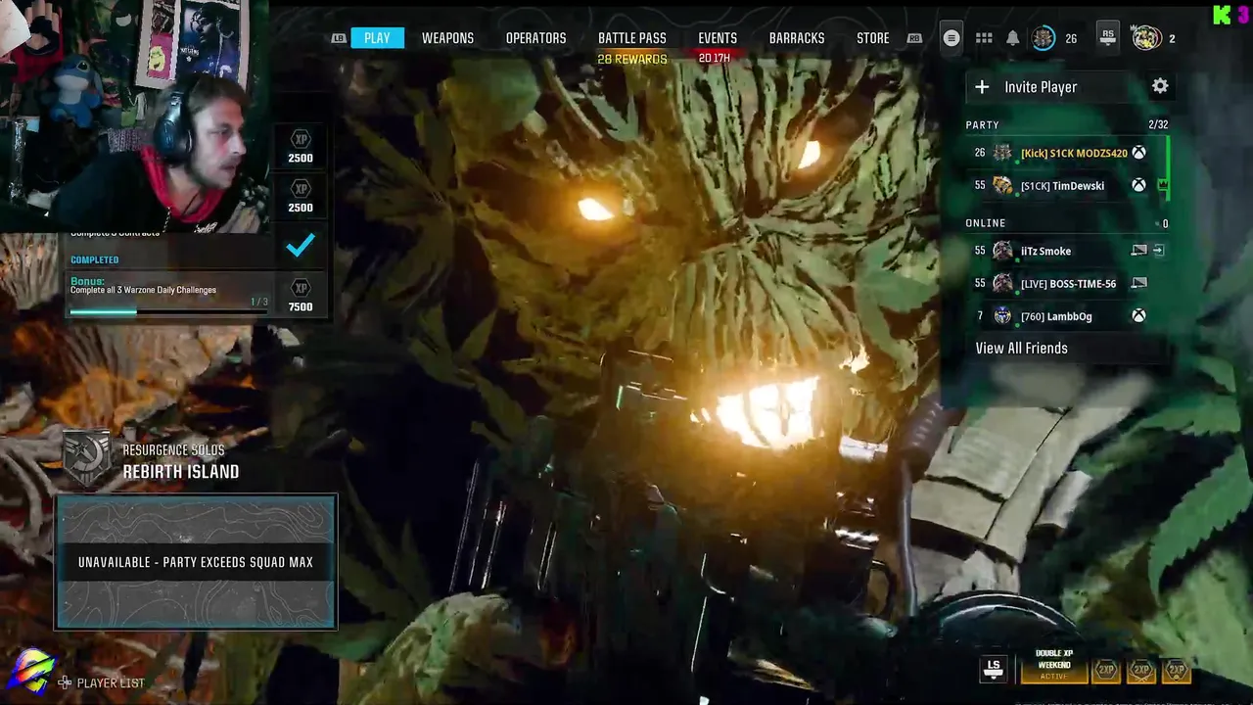1253x705 pixels.
Task: Click the COMPLETED challenge label
Action: click(x=95, y=260)
